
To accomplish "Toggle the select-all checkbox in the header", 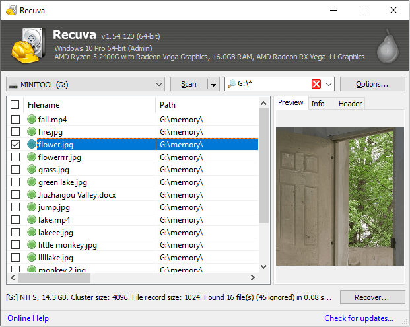I will point(15,104).
